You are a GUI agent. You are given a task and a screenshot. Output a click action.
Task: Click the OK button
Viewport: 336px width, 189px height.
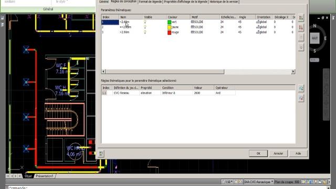point(258,153)
